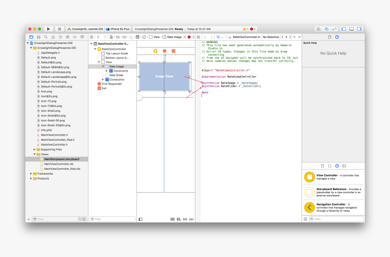Open the Symbol navigator tab
Image resolution: width=390 pixels, height=257 pixels.
tap(39, 37)
